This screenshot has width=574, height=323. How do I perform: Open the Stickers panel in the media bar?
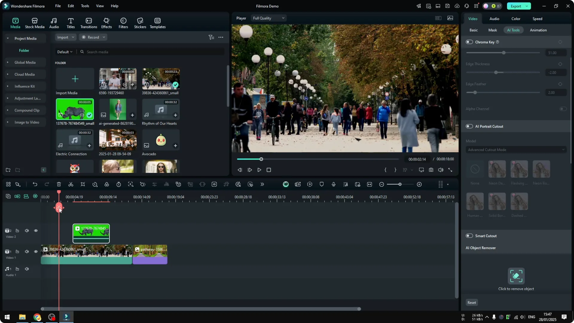(x=140, y=22)
